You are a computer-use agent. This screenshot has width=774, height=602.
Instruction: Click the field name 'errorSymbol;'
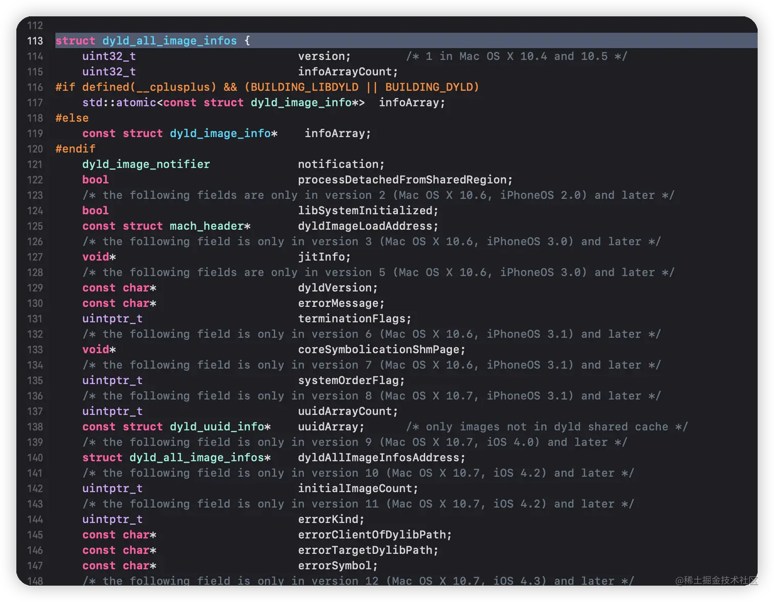pos(338,566)
